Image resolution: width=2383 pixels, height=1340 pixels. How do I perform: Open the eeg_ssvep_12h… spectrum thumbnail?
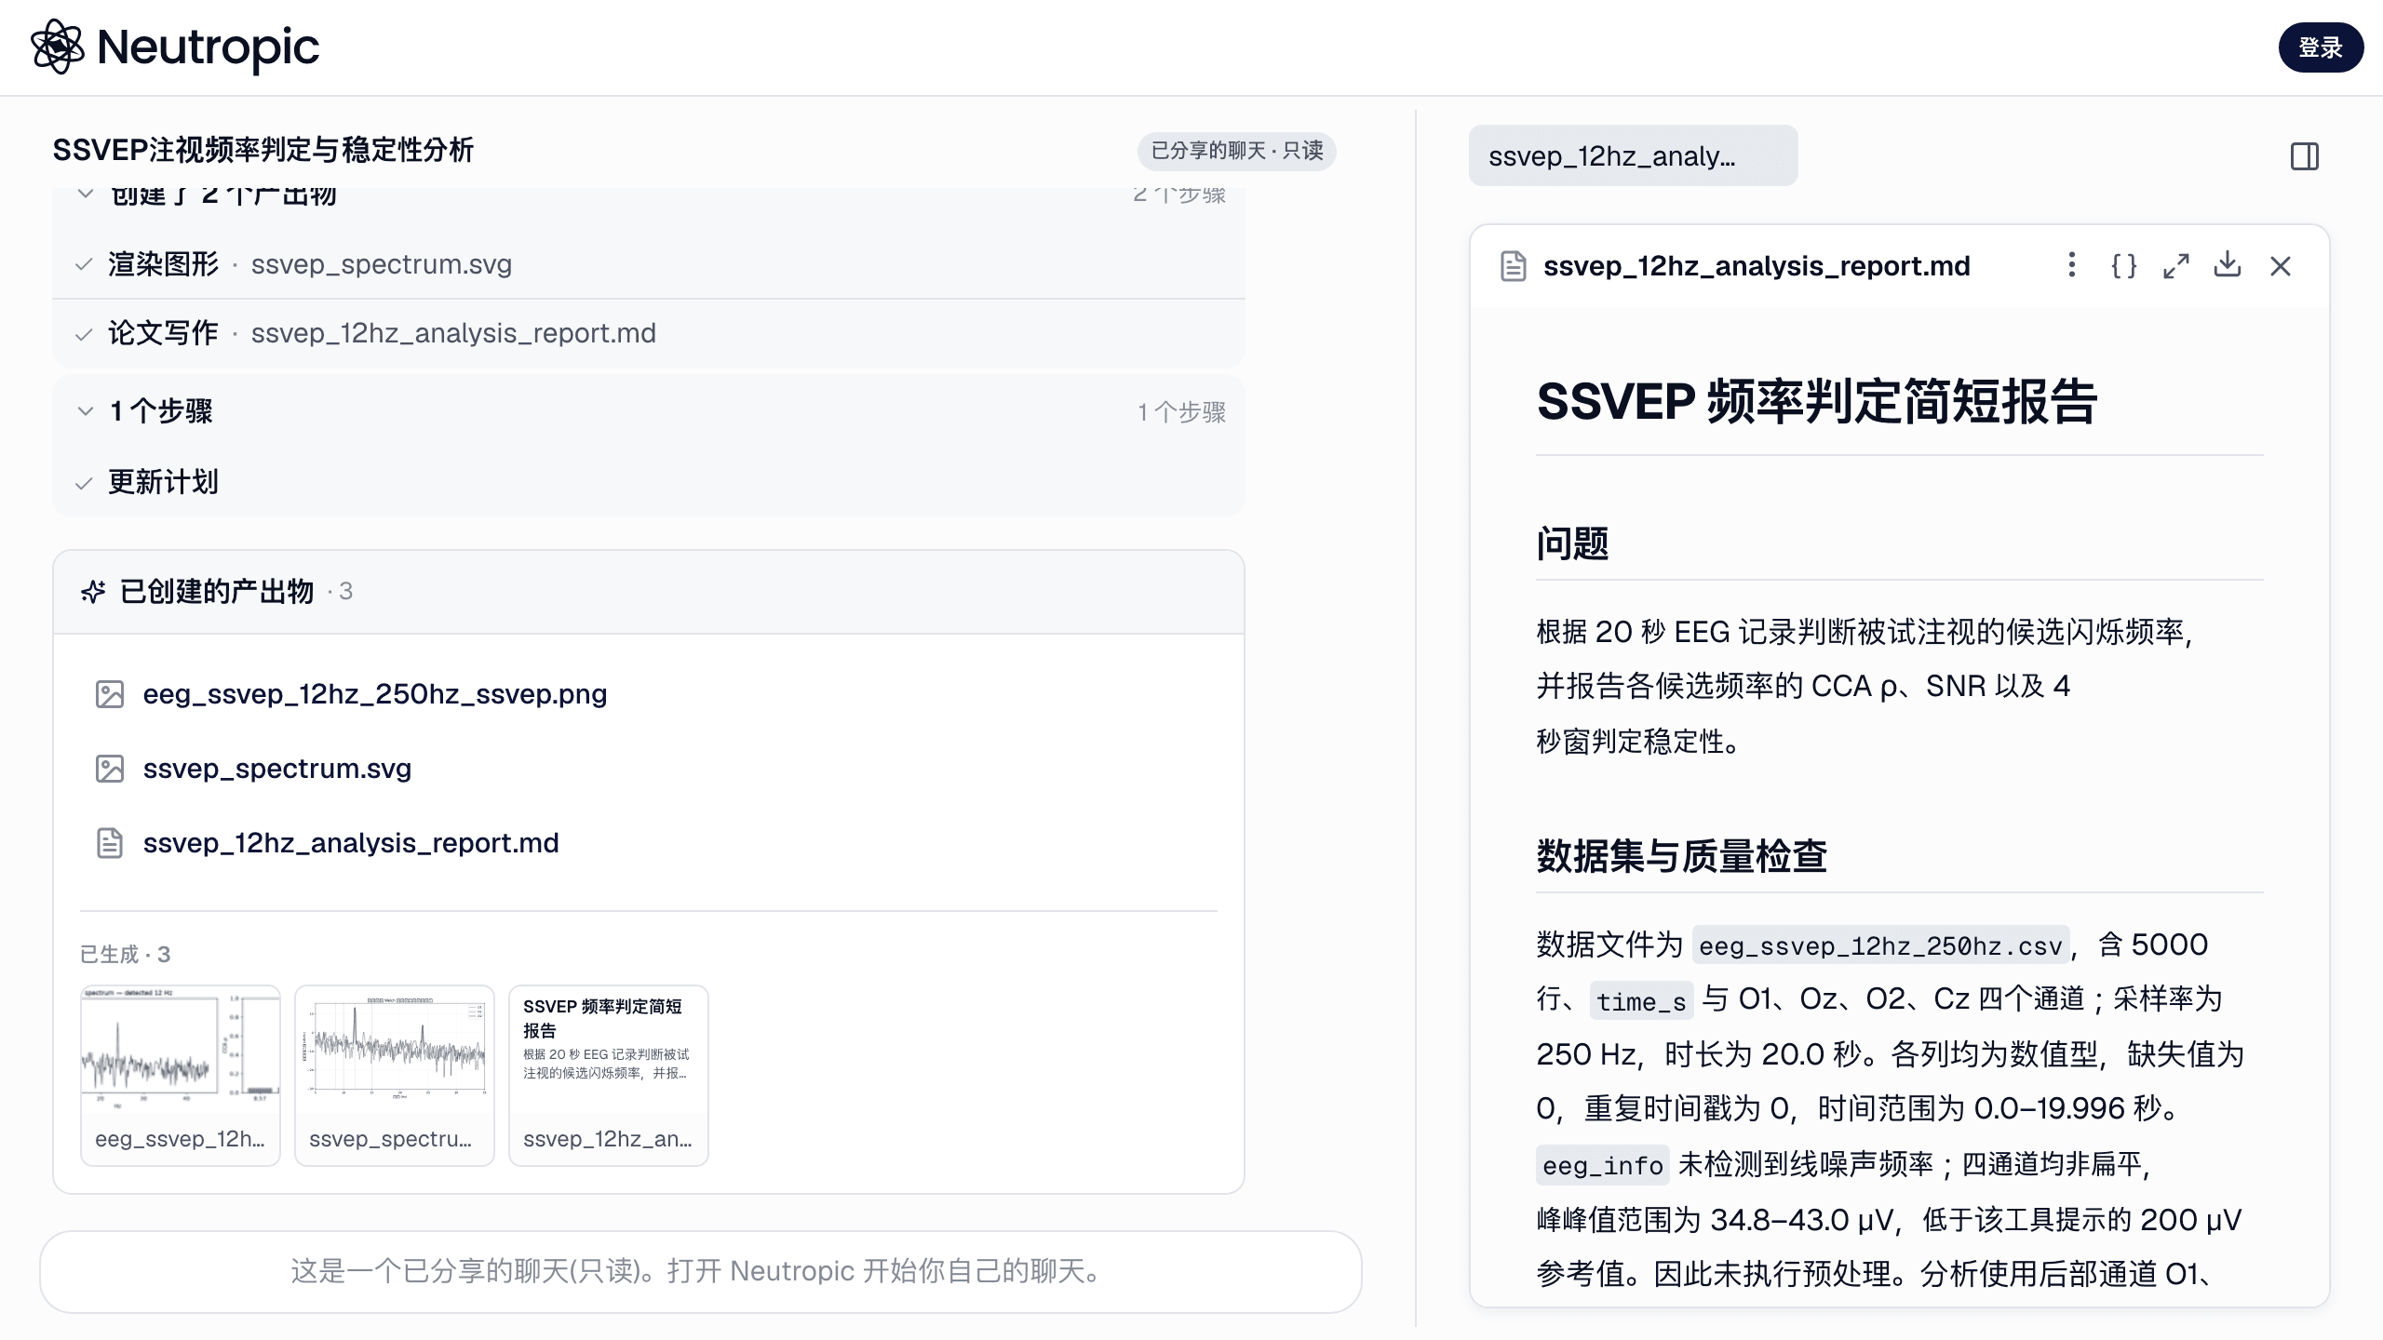(181, 1075)
